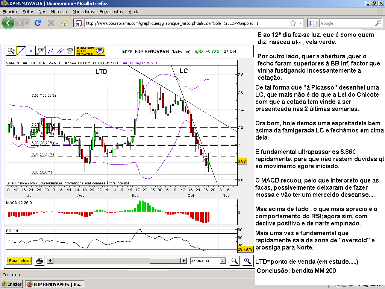Open the address bar history dropdown

click(300, 23)
